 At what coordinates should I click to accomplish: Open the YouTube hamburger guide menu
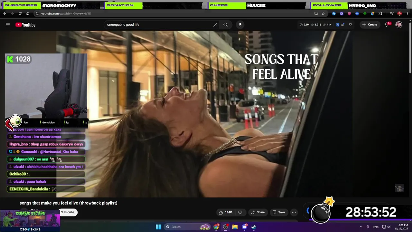8,25
